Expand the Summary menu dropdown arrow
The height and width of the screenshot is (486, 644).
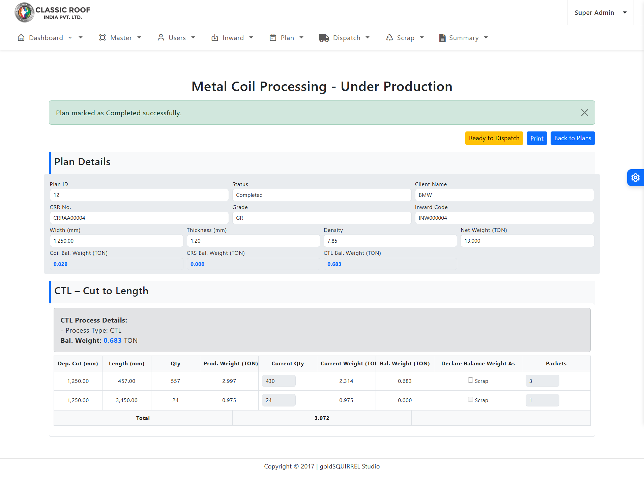pos(486,38)
